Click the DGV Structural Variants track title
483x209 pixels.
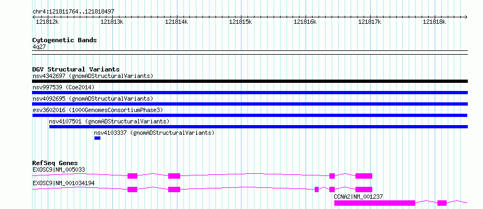(76, 69)
